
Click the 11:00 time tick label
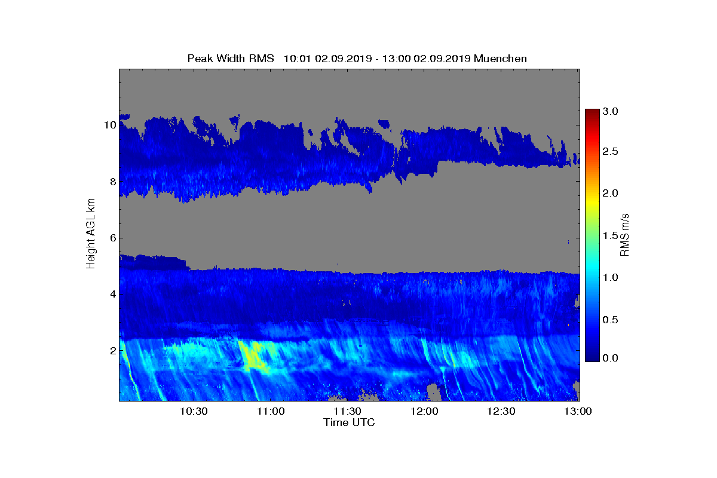click(270, 411)
